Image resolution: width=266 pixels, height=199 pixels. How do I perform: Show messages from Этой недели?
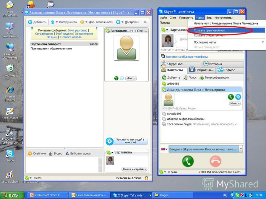point(64,34)
